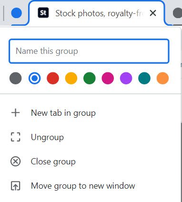Choose the teal cyan group color
The height and width of the screenshot is (202, 182).
pos(144,78)
